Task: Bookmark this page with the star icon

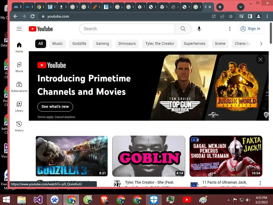Action: pyautogui.click(x=231, y=16)
